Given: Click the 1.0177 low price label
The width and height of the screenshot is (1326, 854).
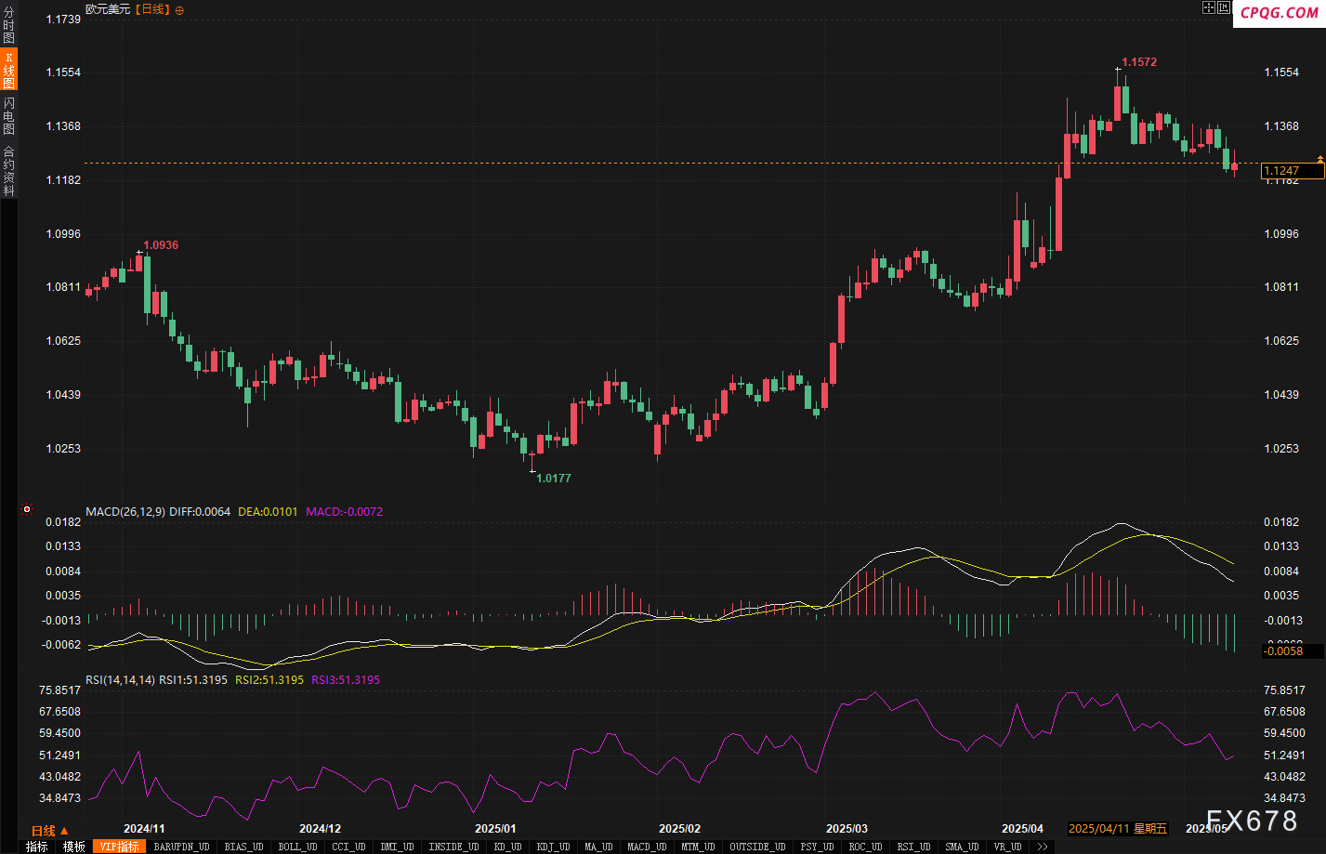Looking at the screenshot, I should pos(554,479).
